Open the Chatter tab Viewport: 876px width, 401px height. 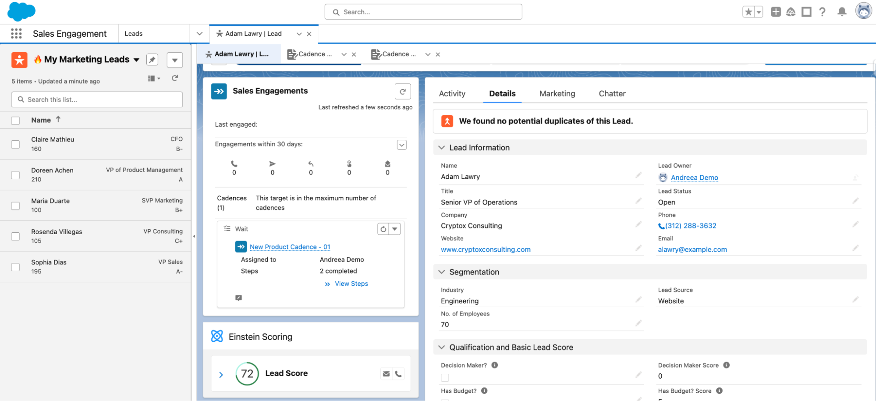(x=612, y=93)
